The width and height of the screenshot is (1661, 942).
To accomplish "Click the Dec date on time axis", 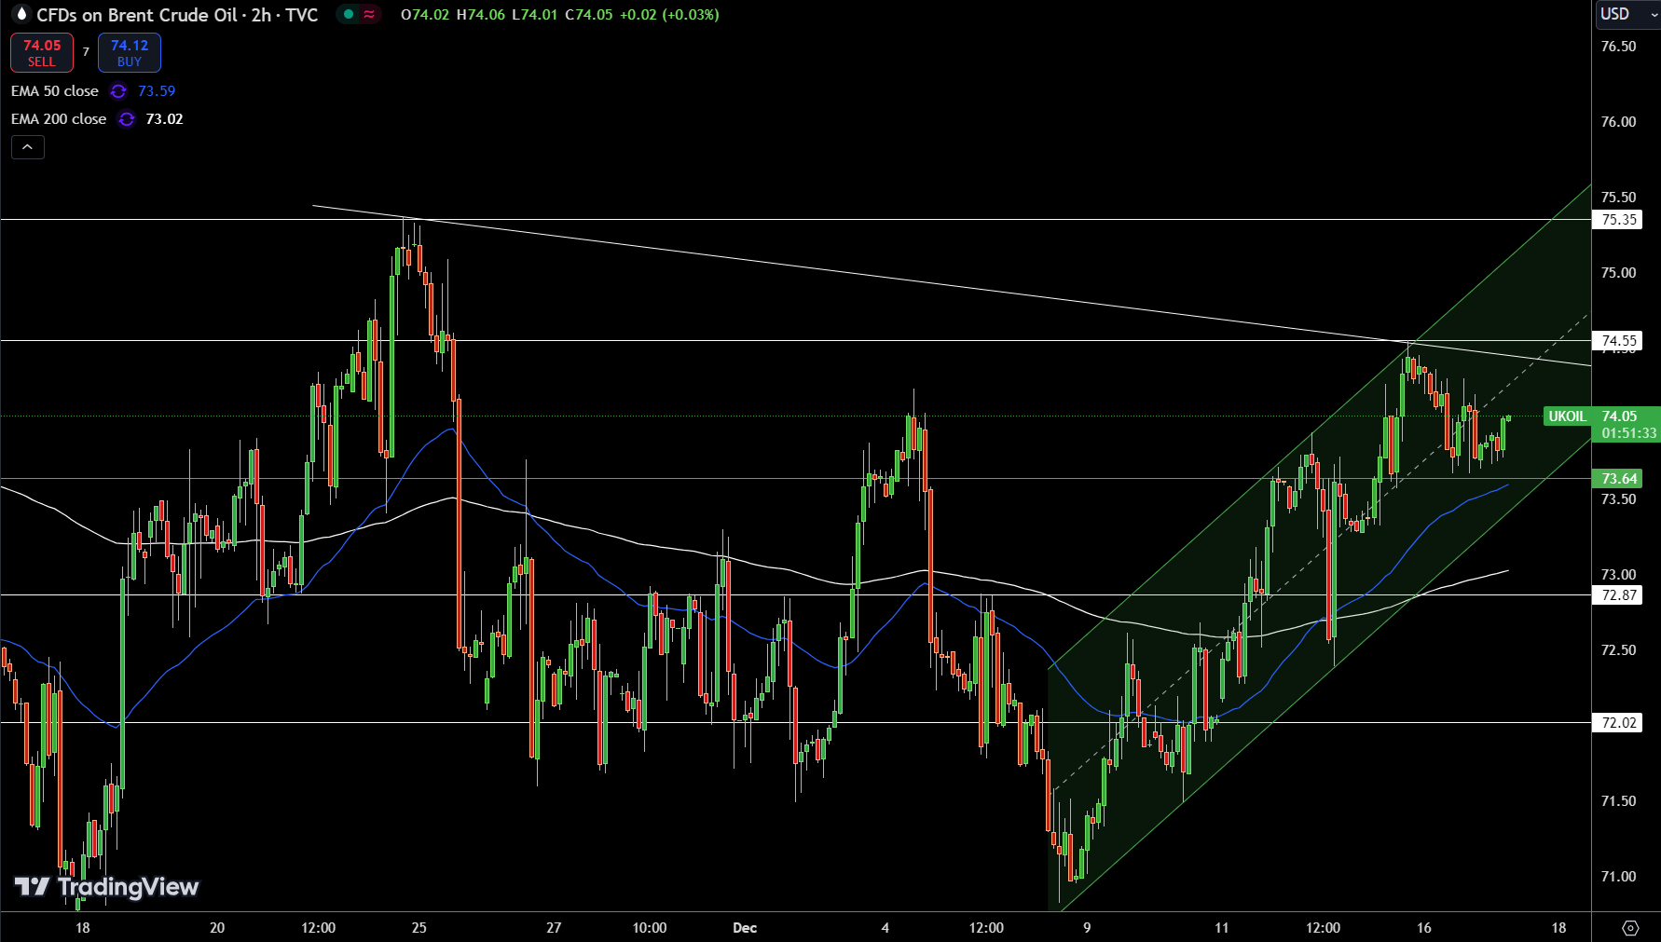I will pyautogui.click(x=745, y=928).
